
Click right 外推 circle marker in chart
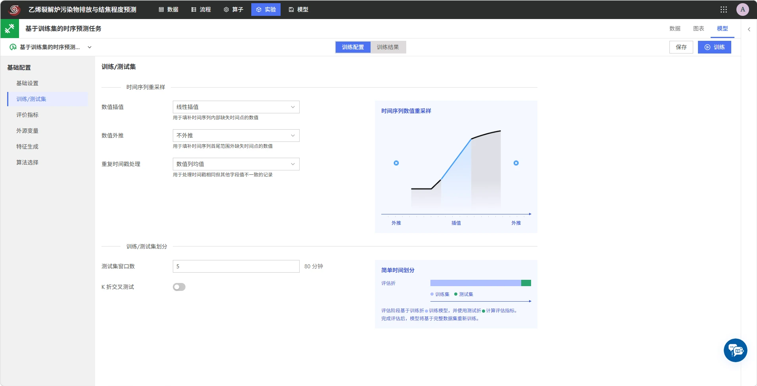coord(516,163)
